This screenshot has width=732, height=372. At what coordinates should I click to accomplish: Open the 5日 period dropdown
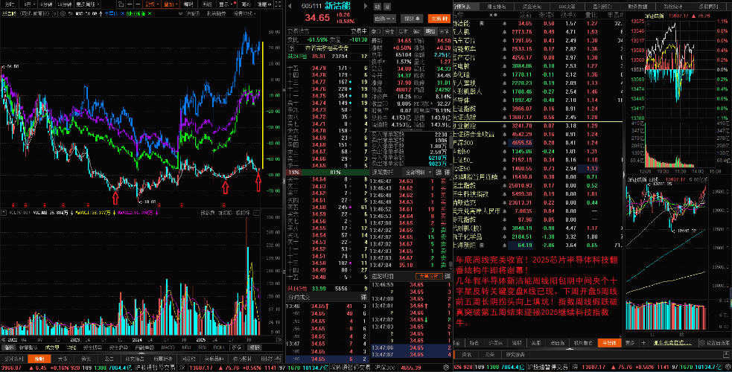28,4
